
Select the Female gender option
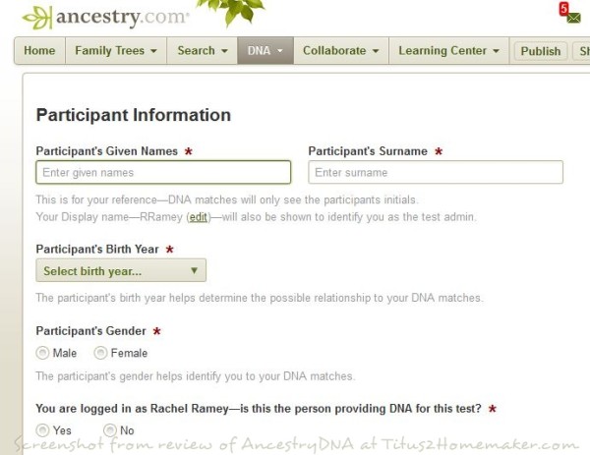pos(100,353)
